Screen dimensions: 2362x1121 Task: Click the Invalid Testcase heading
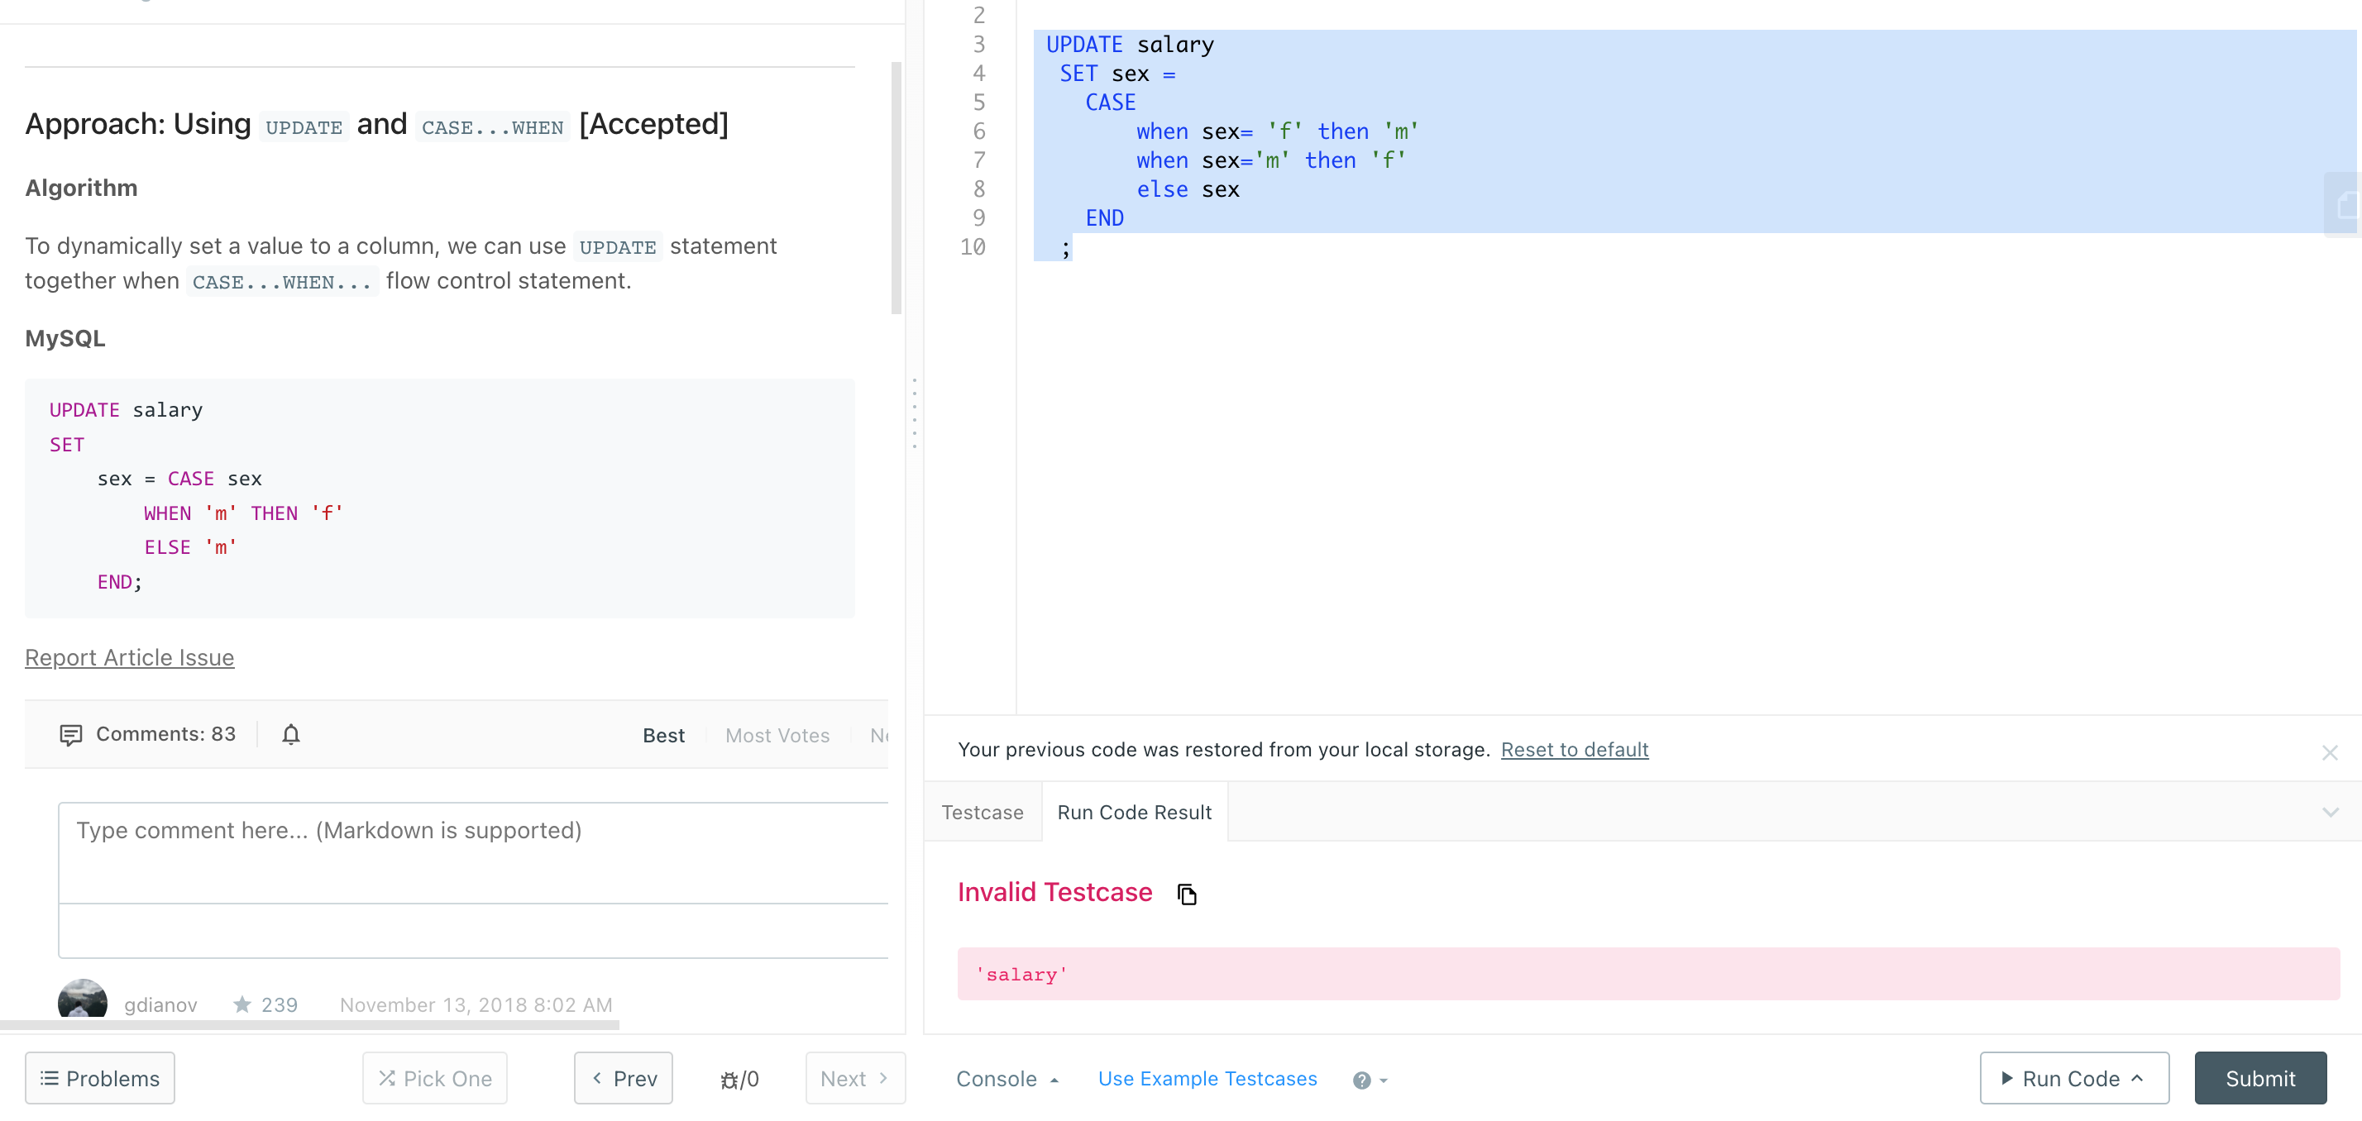pos(1054,892)
